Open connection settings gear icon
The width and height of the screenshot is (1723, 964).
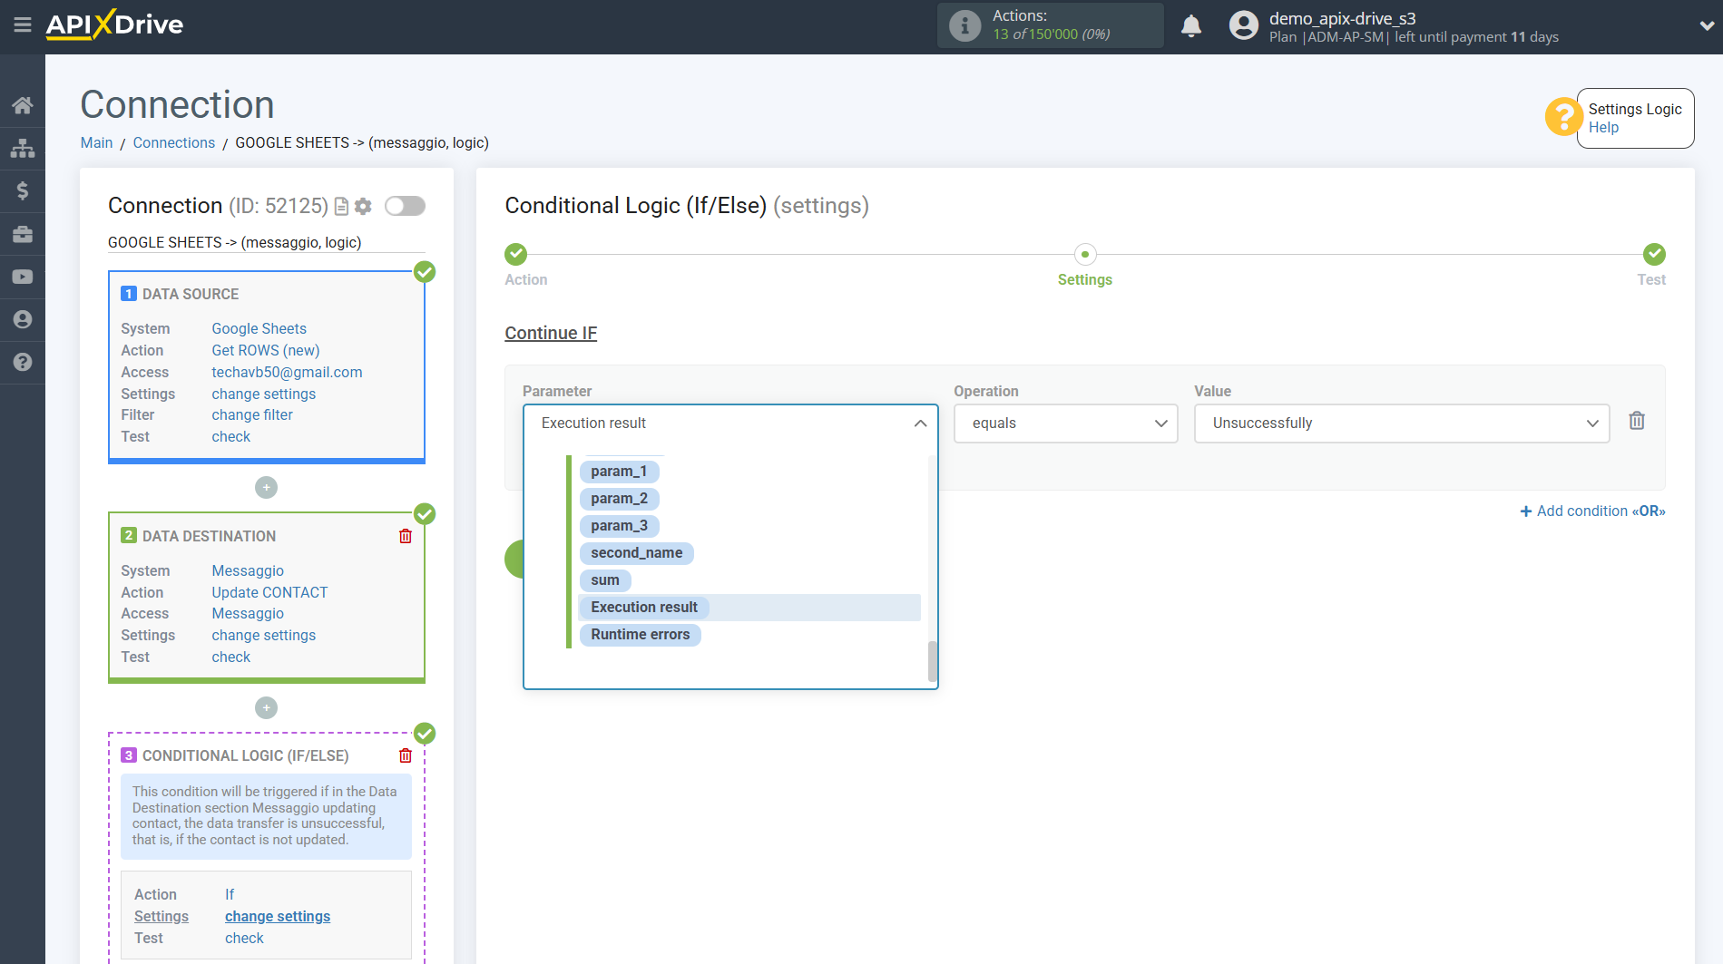point(363,207)
